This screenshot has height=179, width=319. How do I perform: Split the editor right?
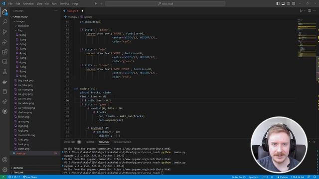309,11
